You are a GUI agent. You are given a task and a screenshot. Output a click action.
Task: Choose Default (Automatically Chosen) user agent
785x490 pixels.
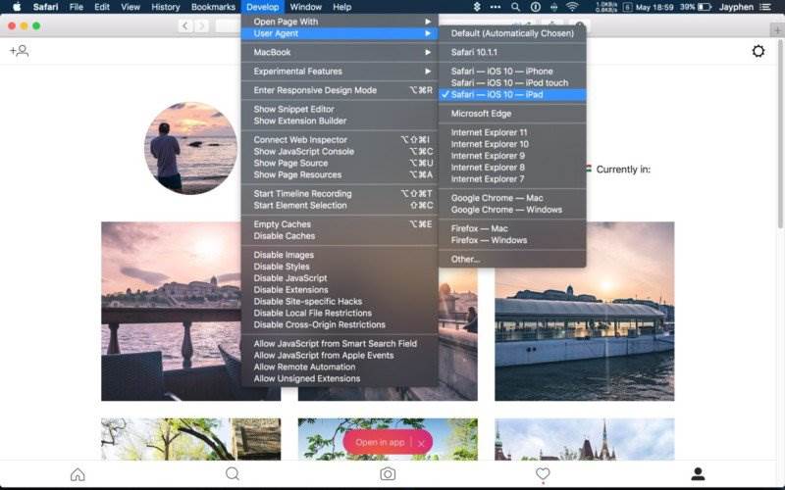(x=511, y=33)
